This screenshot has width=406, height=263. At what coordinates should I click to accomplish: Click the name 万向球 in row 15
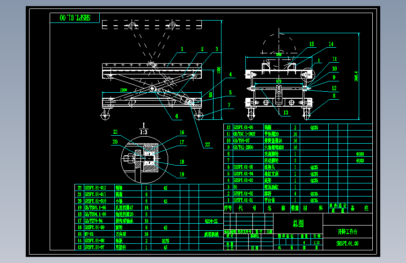121,234
